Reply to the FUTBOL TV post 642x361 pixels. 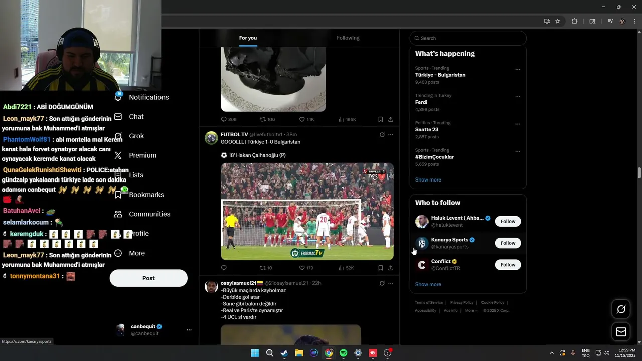click(x=224, y=268)
